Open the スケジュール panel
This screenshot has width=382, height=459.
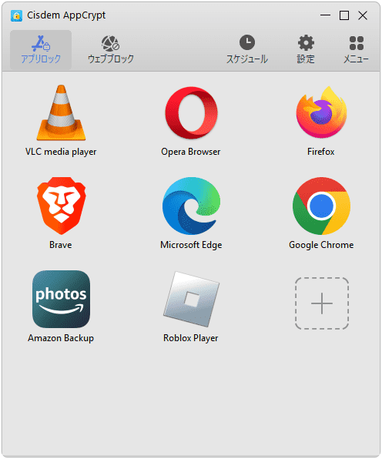[247, 50]
